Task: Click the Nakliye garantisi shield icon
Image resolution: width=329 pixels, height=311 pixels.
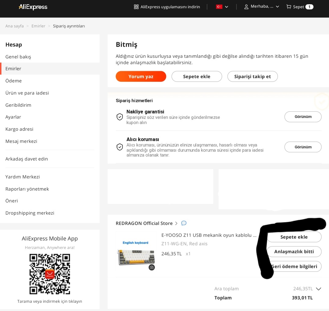Action: point(120,117)
